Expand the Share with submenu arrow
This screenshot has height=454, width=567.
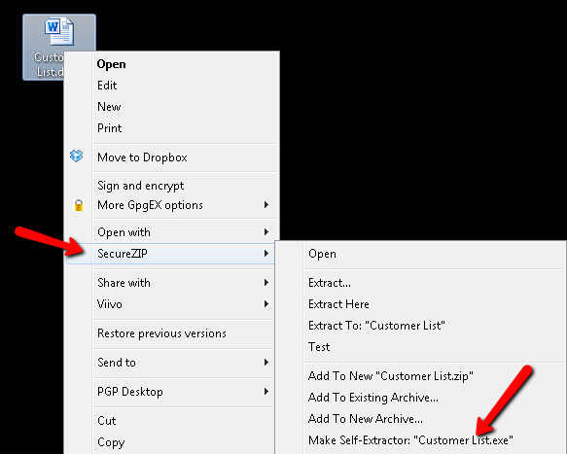point(266,282)
